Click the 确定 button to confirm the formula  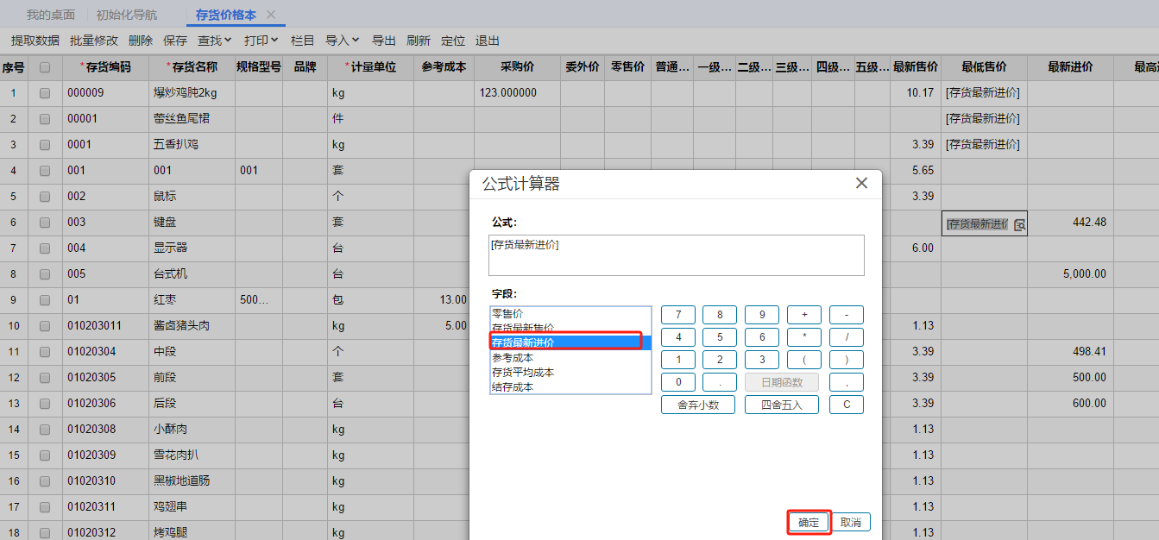pyautogui.click(x=809, y=523)
